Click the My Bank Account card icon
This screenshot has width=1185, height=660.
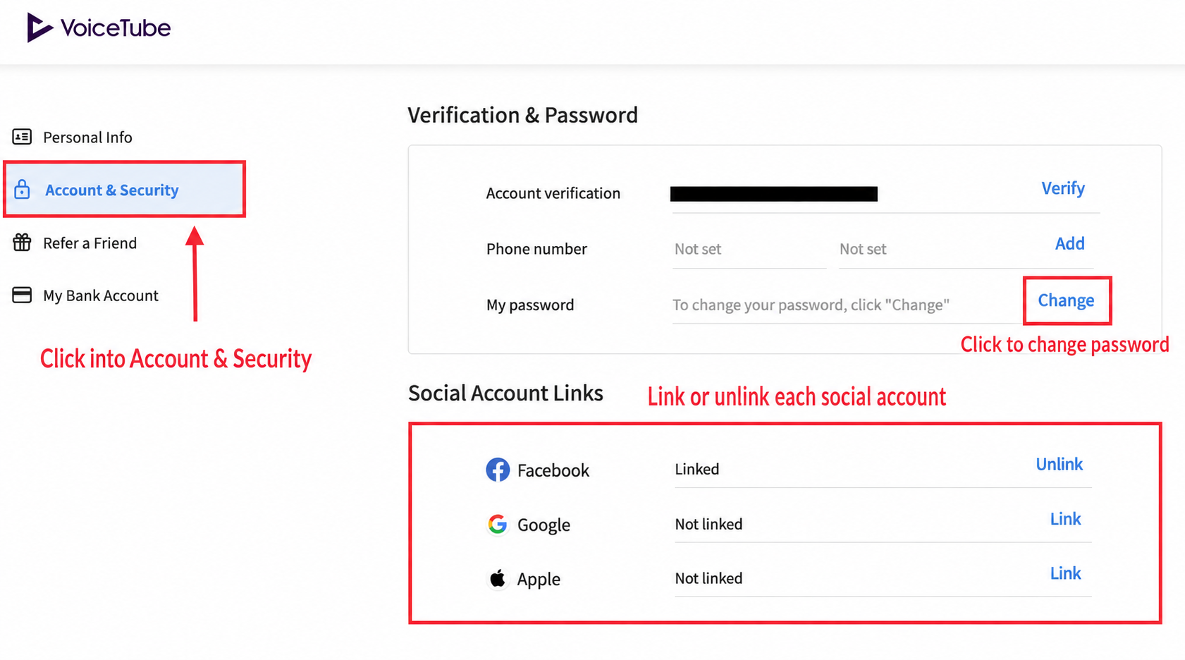coord(22,295)
